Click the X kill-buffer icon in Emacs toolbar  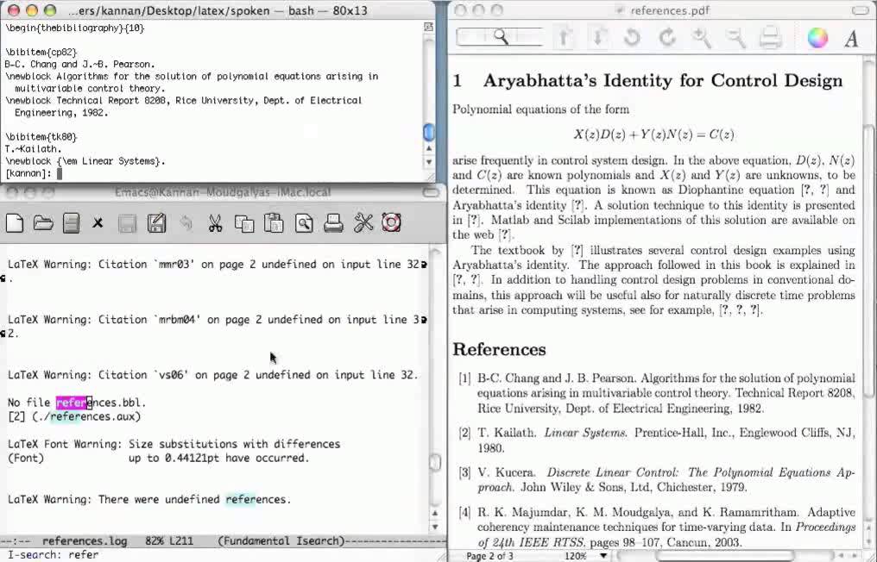[98, 223]
